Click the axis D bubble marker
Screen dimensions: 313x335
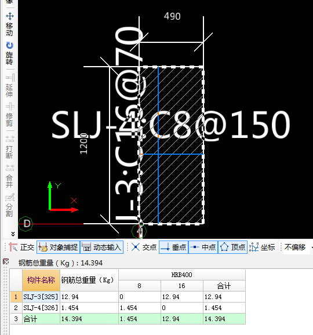[26, 224]
